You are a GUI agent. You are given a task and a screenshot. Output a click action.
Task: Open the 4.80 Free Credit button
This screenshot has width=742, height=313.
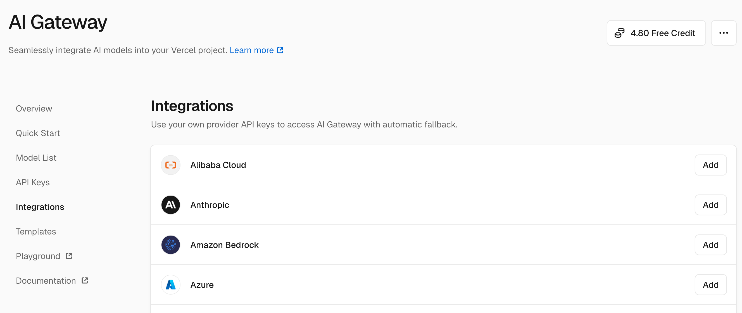click(656, 33)
